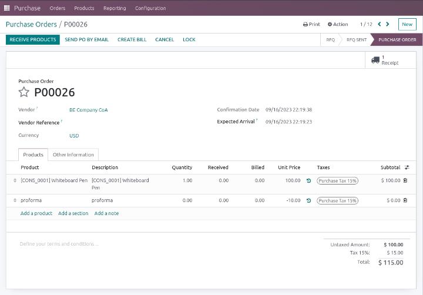Grab the proforma row drag handle
Viewport: 423px width, 295px height.
pos(15,200)
